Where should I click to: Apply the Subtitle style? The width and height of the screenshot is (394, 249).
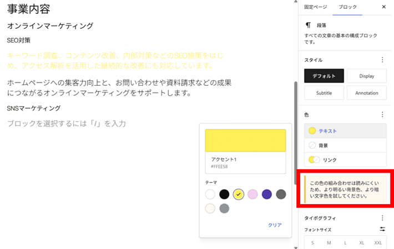[324, 93]
